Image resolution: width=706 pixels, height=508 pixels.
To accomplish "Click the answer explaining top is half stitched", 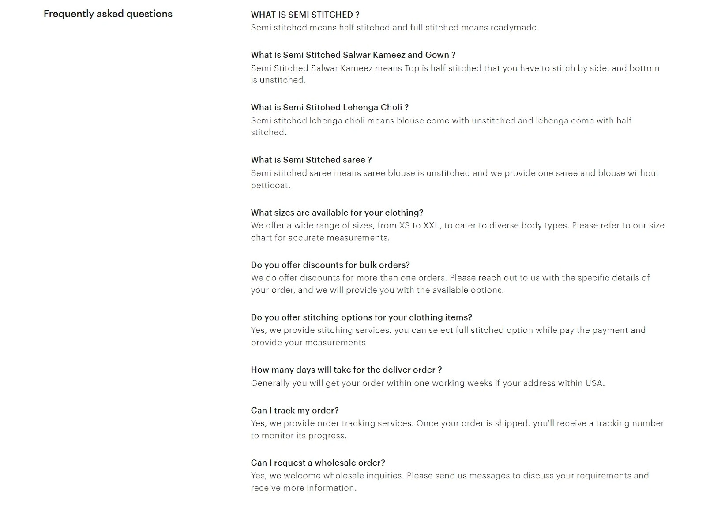I will coord(454,74).
